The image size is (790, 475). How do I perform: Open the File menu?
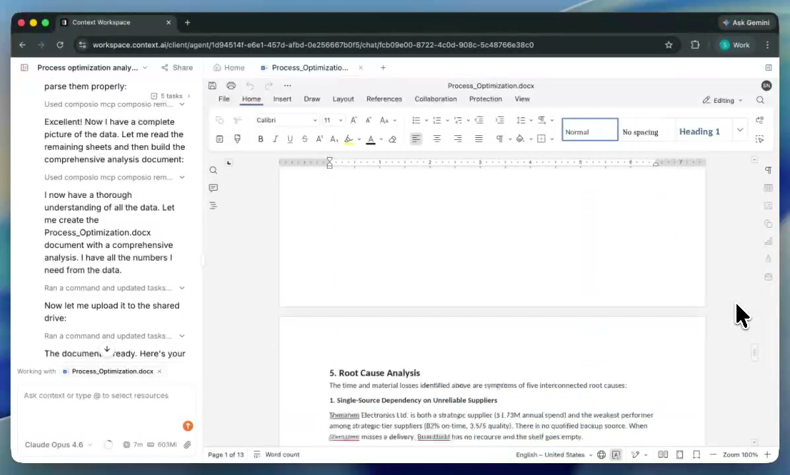pyautogui.click(x=224, y=99)
